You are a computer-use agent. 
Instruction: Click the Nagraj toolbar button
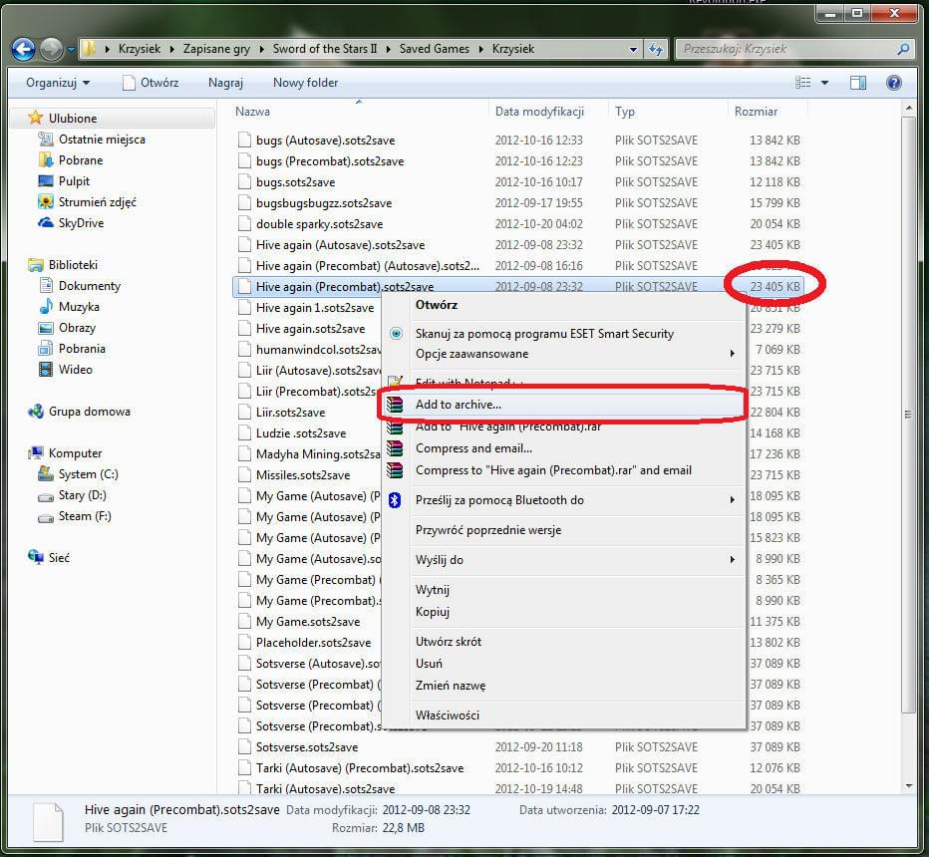click(x=225, y=83)
